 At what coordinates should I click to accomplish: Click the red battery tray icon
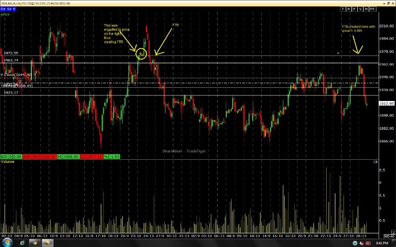click(368, 243)
